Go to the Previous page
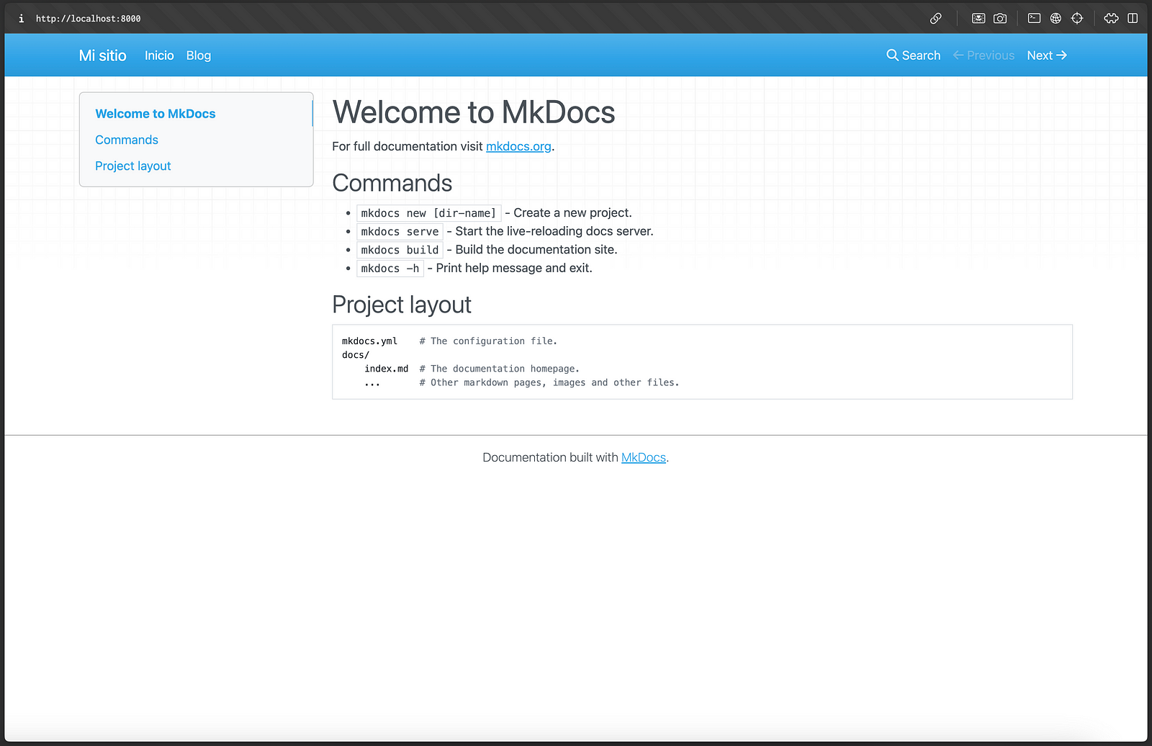This screenshot has height=746, width=1152. point(984,55)
